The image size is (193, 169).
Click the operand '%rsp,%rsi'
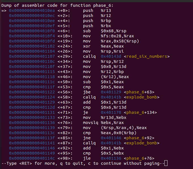(112, 51)
